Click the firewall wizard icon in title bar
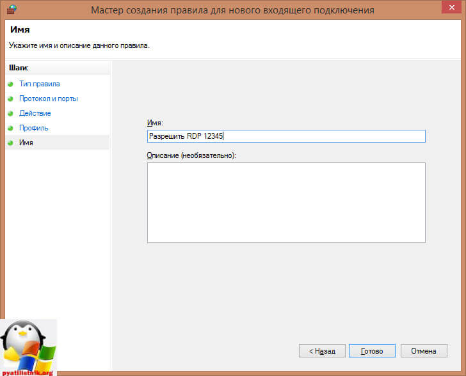 [x=11, y=10]
